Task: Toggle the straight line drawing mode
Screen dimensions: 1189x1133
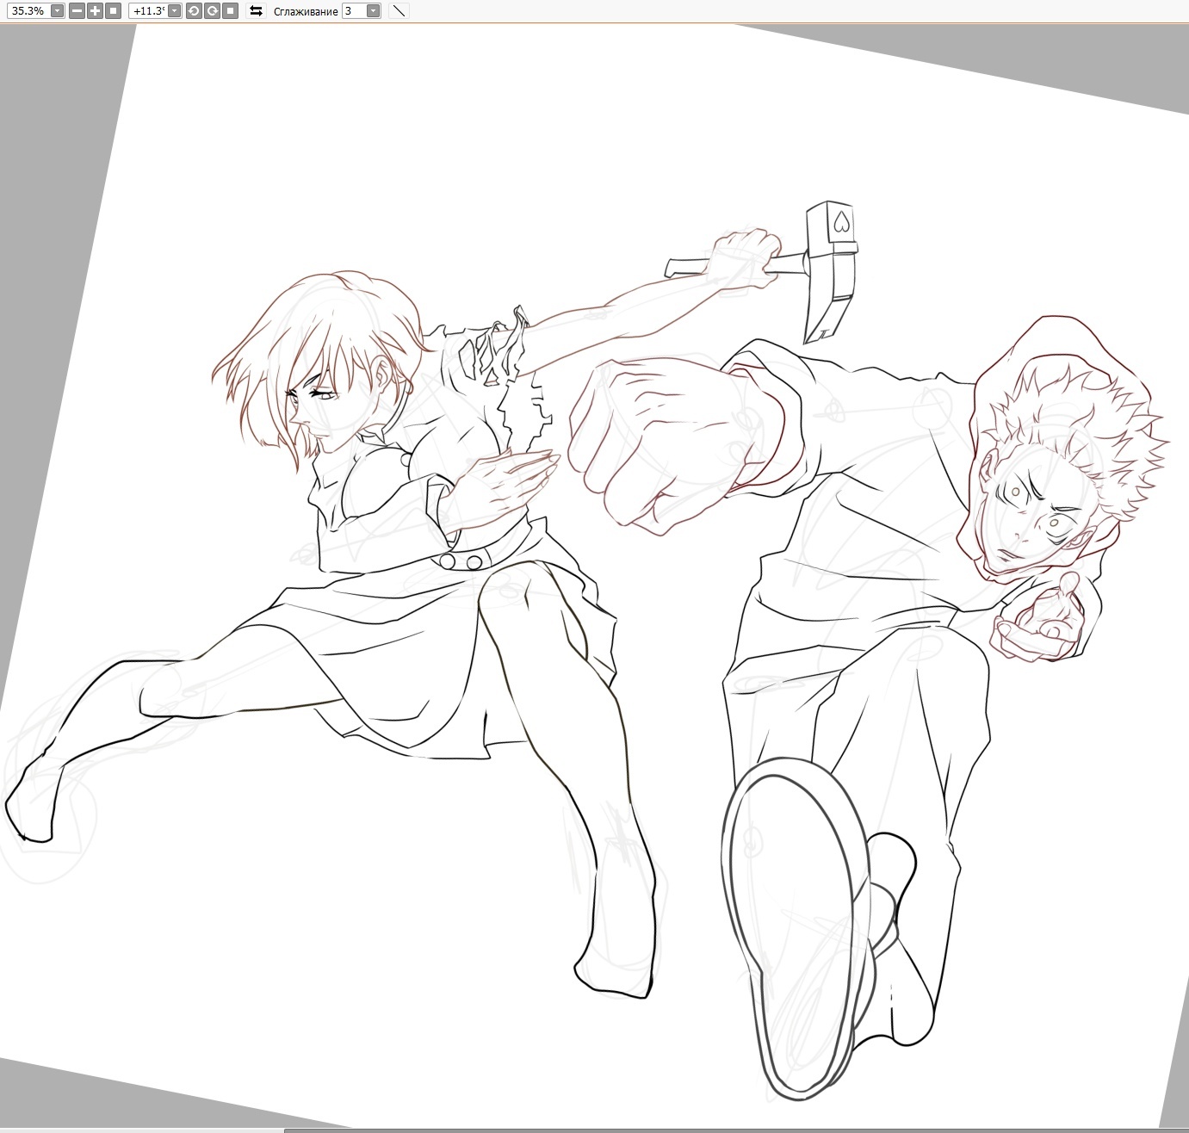Action: pos(399,11)
